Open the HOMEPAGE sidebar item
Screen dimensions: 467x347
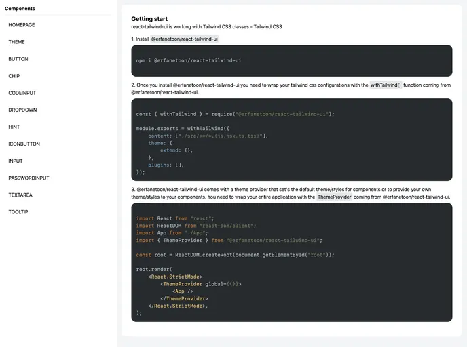point(22,25)
